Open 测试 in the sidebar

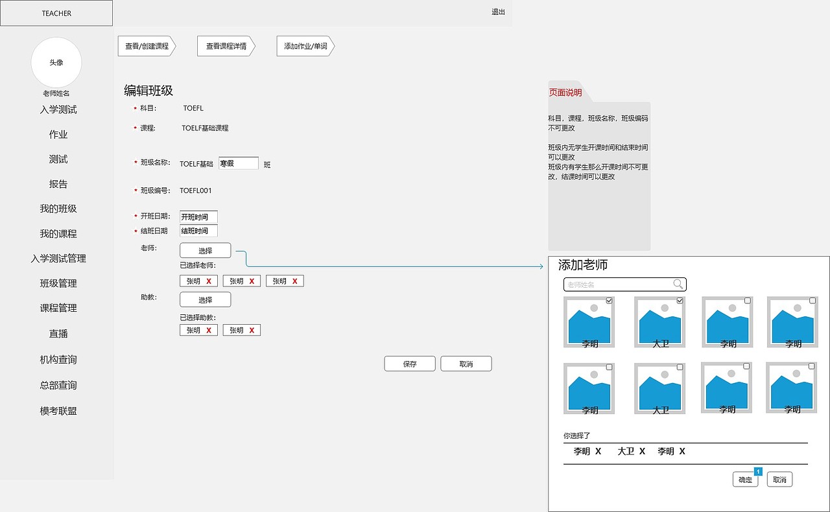click(x=58, y=159)
